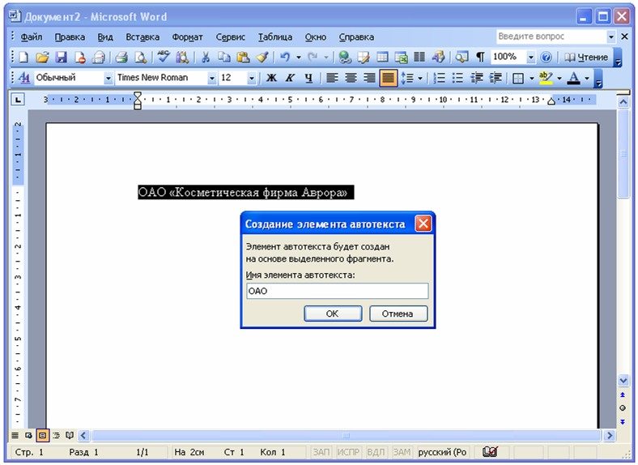Click the vertical scrollbar down arrow
Viewport: 638px width, 465px height.
623,380
